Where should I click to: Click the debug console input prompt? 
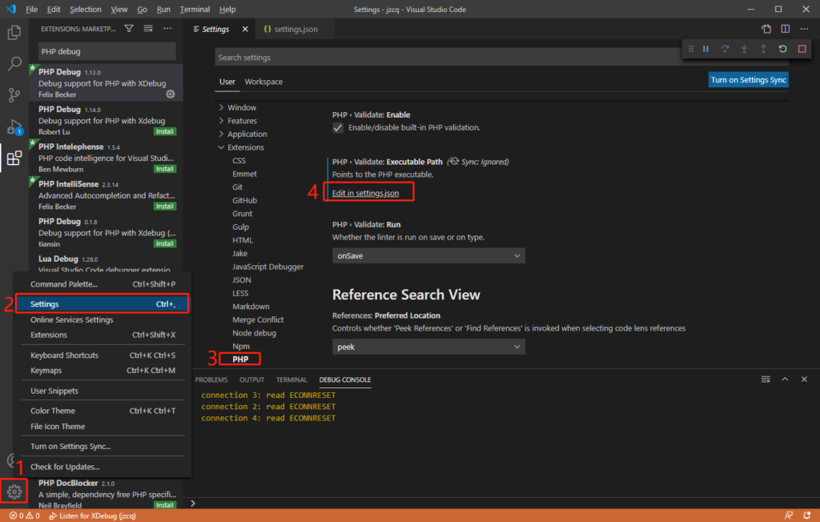502,503
